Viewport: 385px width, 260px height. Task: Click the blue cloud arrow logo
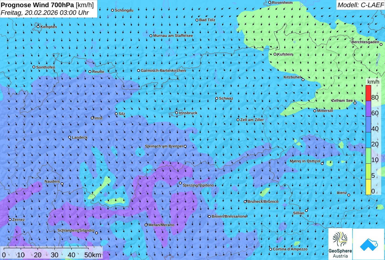click(x=369, y=244)
